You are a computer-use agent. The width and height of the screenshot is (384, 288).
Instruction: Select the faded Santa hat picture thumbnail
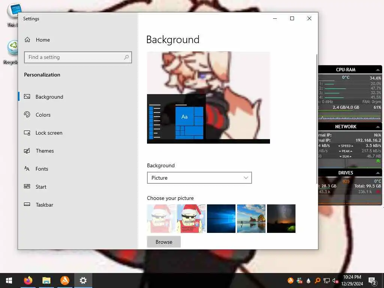pyautogui.click(x=161, y=219)
